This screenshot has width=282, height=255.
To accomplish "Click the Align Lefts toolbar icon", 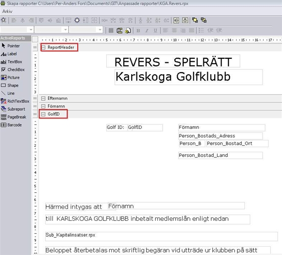I will tap(14, 20).
